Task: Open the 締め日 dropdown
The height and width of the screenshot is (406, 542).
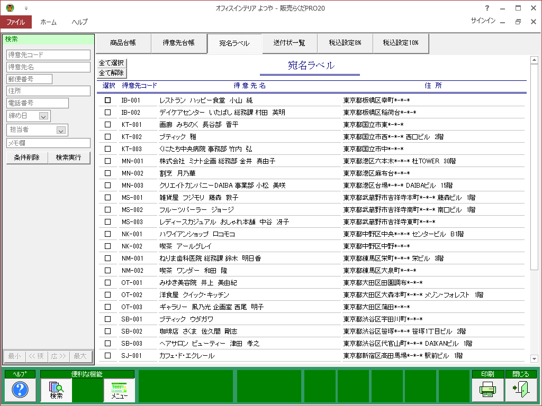Action: click(43, 116)
